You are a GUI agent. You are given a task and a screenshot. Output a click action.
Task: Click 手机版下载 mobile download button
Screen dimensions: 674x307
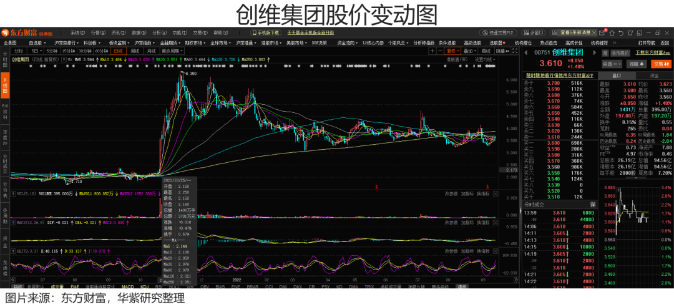pyautogui.click(x=266, y=32)
